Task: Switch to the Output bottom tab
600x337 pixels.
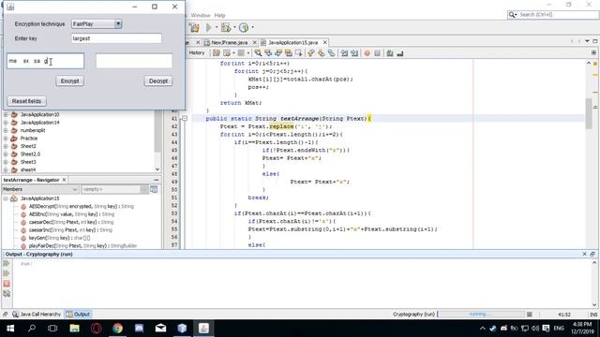Action: point(78,315)
